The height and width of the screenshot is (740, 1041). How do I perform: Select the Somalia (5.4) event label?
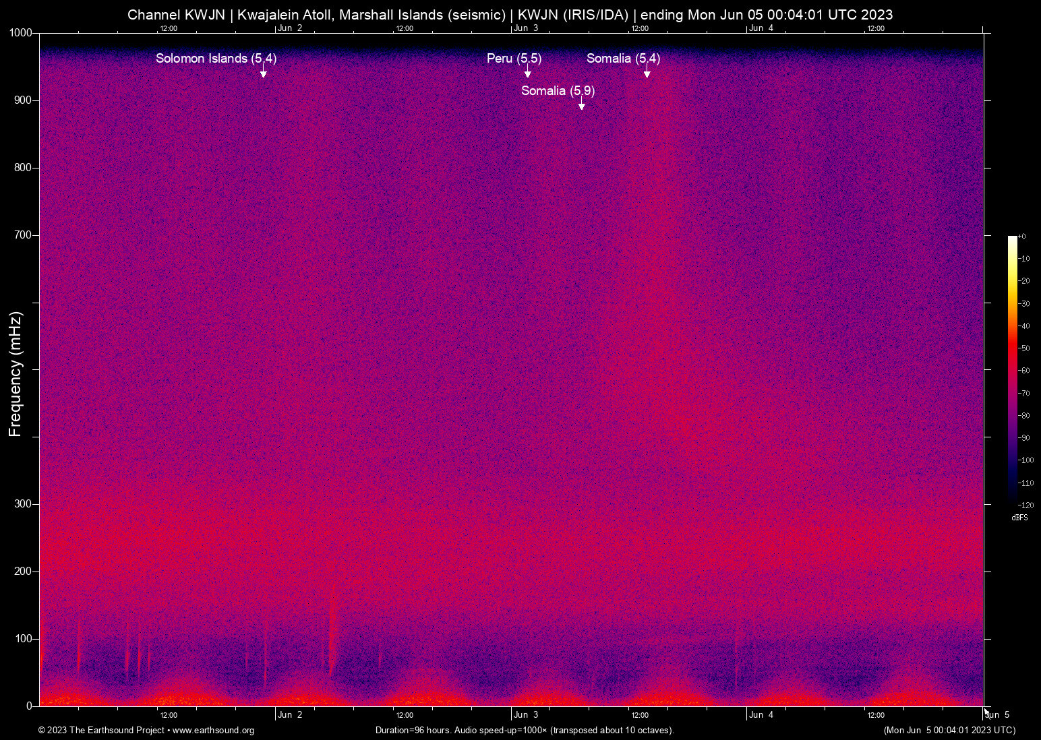(622, 59)
